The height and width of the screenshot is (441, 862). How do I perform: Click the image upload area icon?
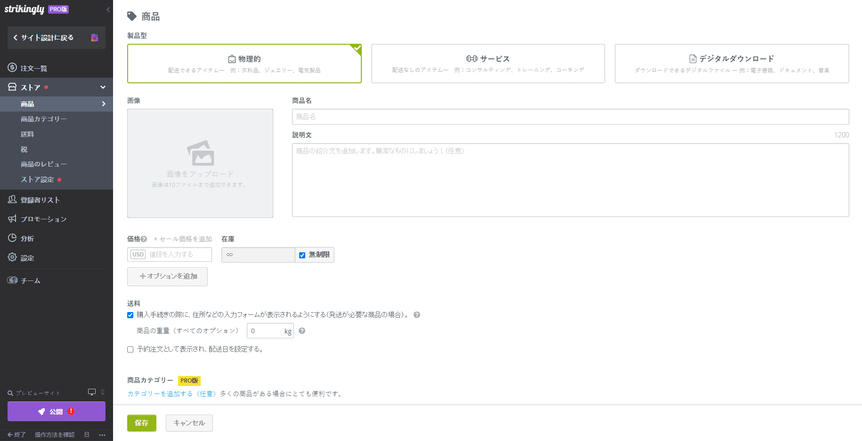point(200,154)
